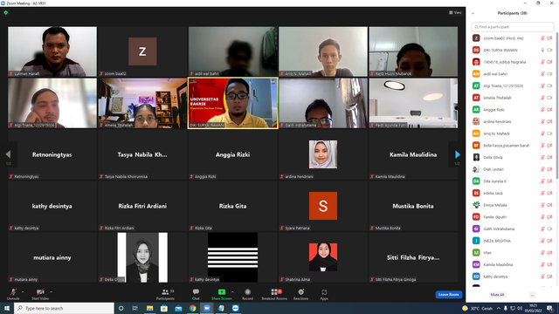Select INEZA BRIGITHA in participant list
The image size is (559, 314).
pyautogui.click(x=513, y=241)
